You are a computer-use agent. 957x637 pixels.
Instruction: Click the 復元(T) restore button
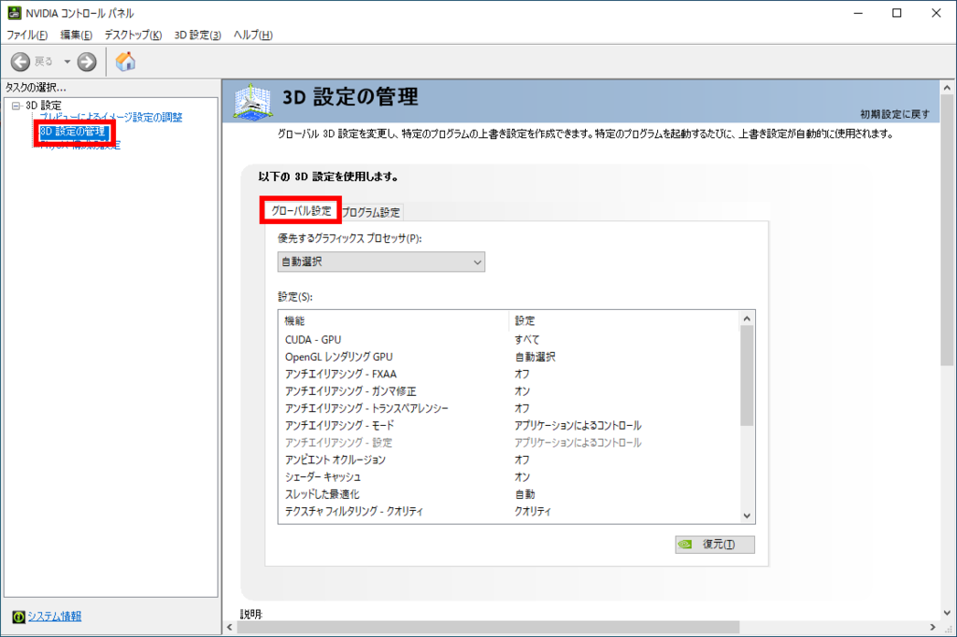coord(715,545)
